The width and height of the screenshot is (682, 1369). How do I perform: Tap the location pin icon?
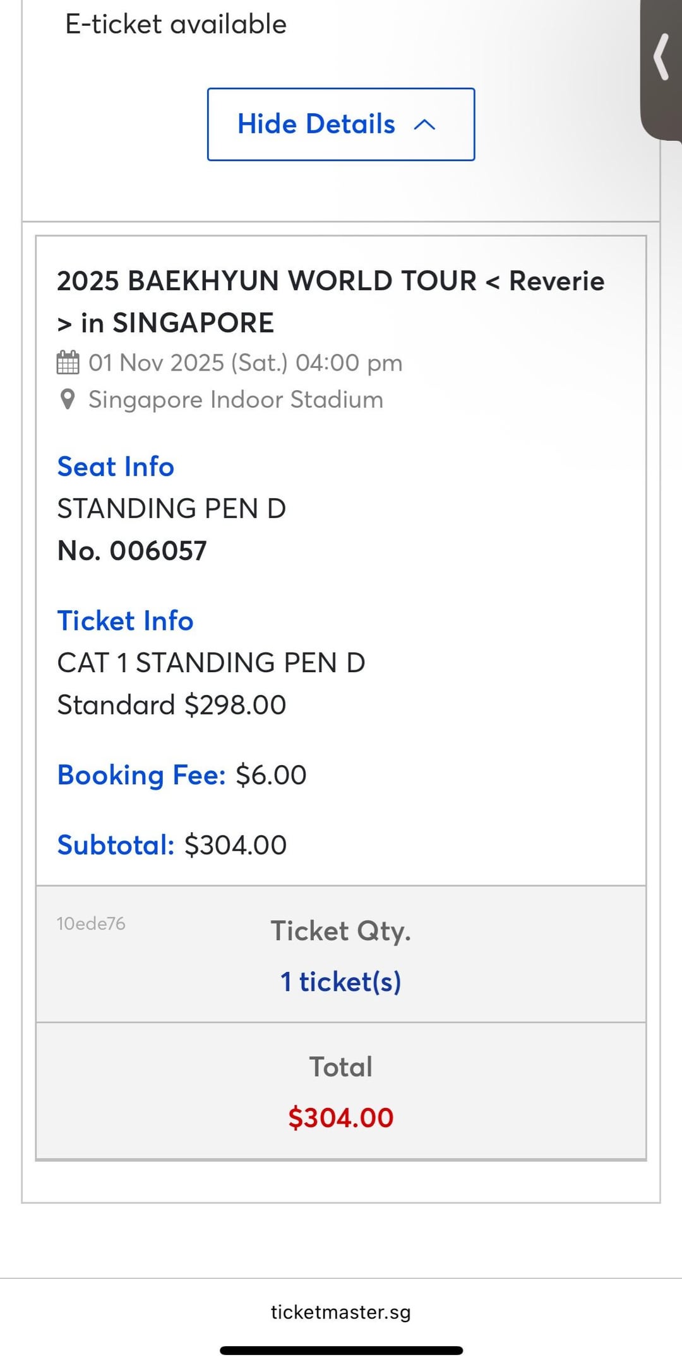pos(67,400)
